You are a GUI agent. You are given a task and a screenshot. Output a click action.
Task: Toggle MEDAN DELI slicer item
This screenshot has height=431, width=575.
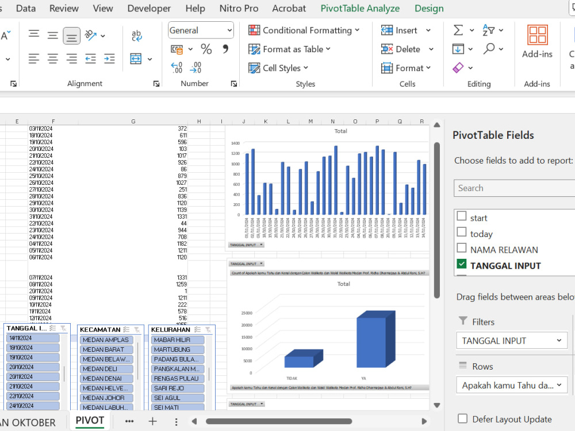(106, 369)
